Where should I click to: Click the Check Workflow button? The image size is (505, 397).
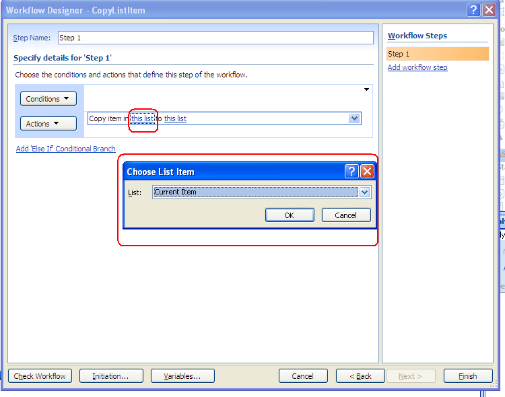coord(40,376)
